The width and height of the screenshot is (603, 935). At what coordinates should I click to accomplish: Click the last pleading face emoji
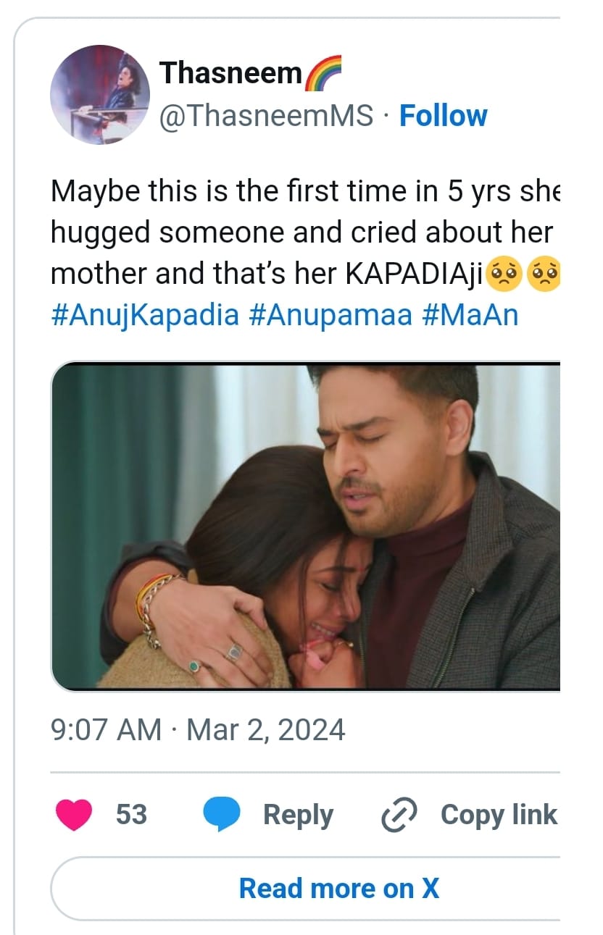[545, 275]
